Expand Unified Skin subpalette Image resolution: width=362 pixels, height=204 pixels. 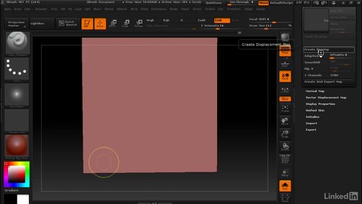point(315,110)
